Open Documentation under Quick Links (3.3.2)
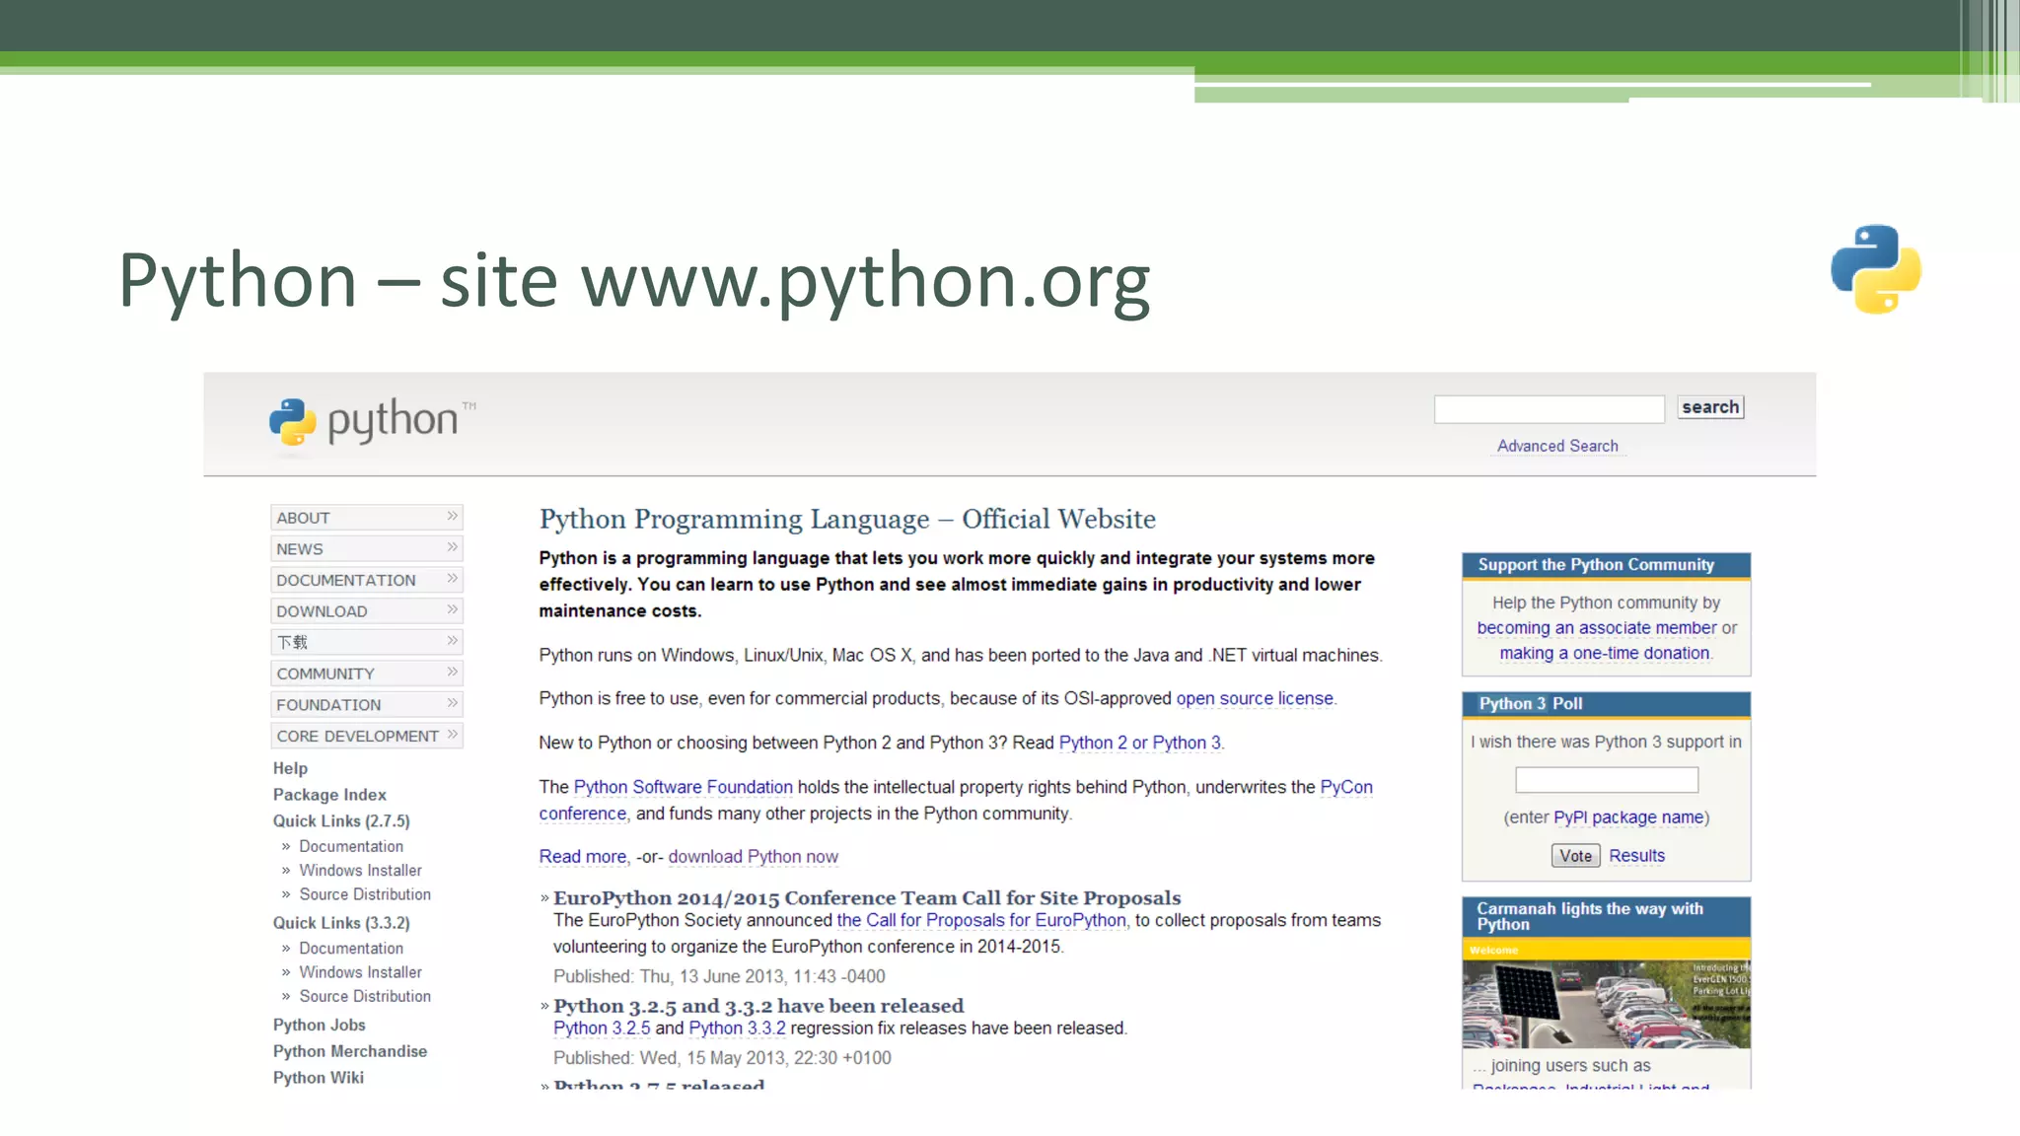The width and height of the screenshot is (2020, 1136). pyautogui.click(x=351, y=949)
